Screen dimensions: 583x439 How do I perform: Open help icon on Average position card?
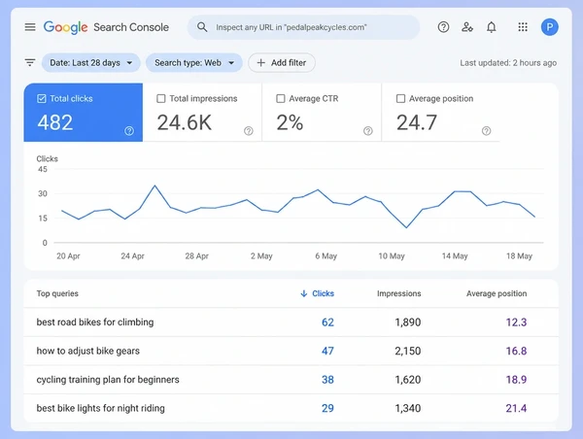click(486, 131)
